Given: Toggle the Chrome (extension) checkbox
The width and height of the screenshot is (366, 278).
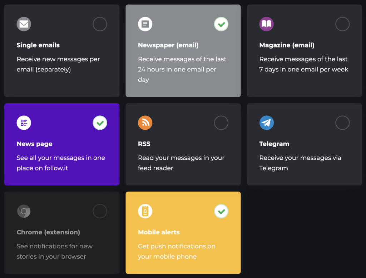Looking at the screenshot, I should point(100,211).
